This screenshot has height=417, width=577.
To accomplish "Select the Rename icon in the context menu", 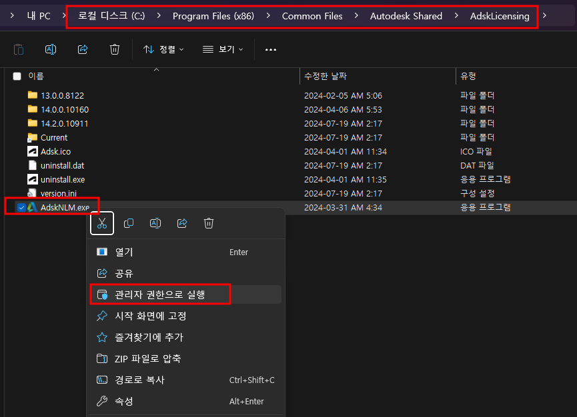I will point(155,223).
